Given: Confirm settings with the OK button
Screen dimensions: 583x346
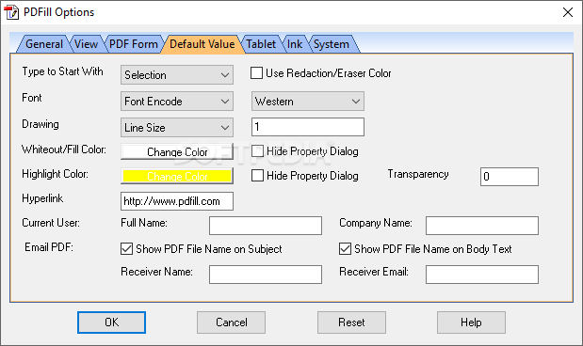Looking at the screenshot, I should point(111,322).
